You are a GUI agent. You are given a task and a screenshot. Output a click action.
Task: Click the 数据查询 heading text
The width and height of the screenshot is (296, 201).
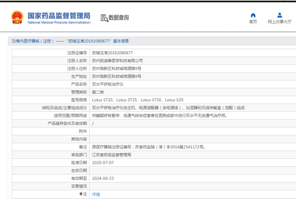click(x=119, y=18)
